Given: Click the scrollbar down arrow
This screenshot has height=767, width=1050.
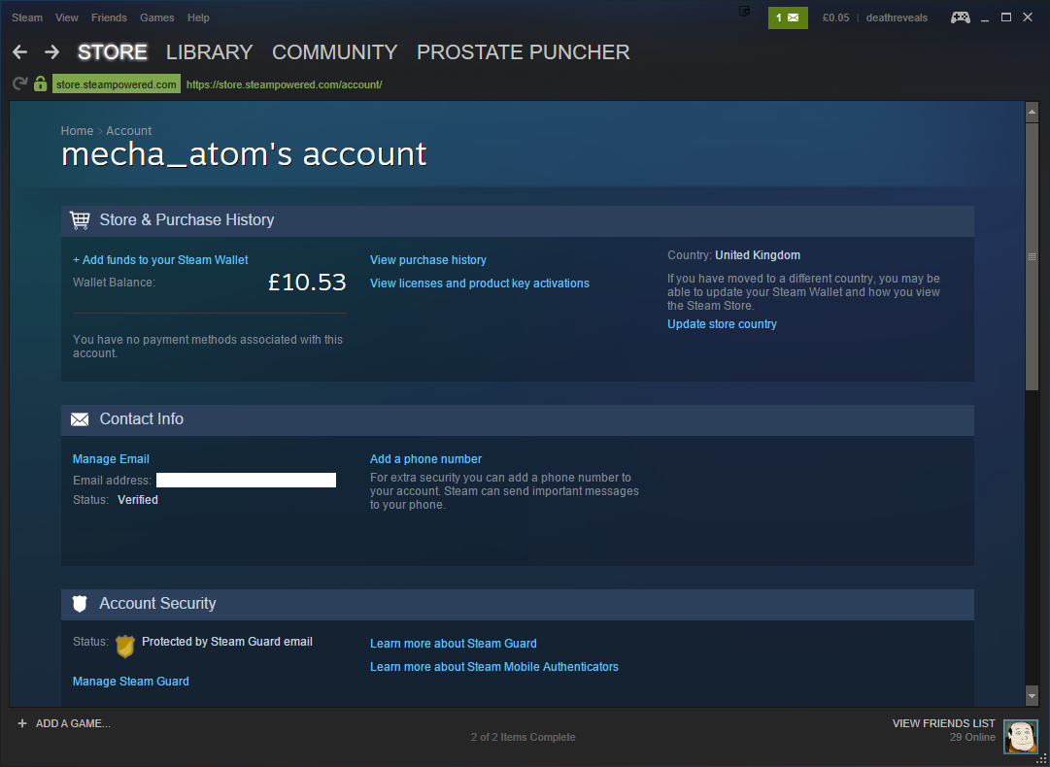Looking at the screenshot, I should [1032, 697].
